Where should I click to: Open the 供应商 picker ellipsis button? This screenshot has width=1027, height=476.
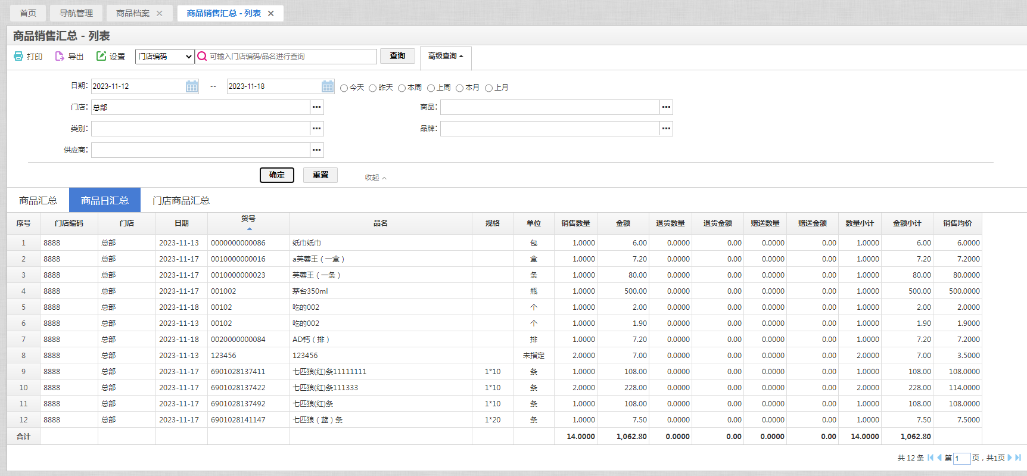[317, 150]
